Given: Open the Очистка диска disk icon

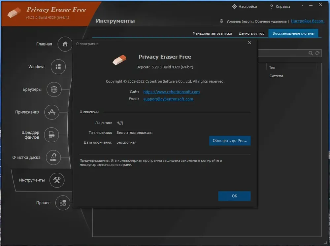Looking at the screenshot, I should [x=53, y=157].
